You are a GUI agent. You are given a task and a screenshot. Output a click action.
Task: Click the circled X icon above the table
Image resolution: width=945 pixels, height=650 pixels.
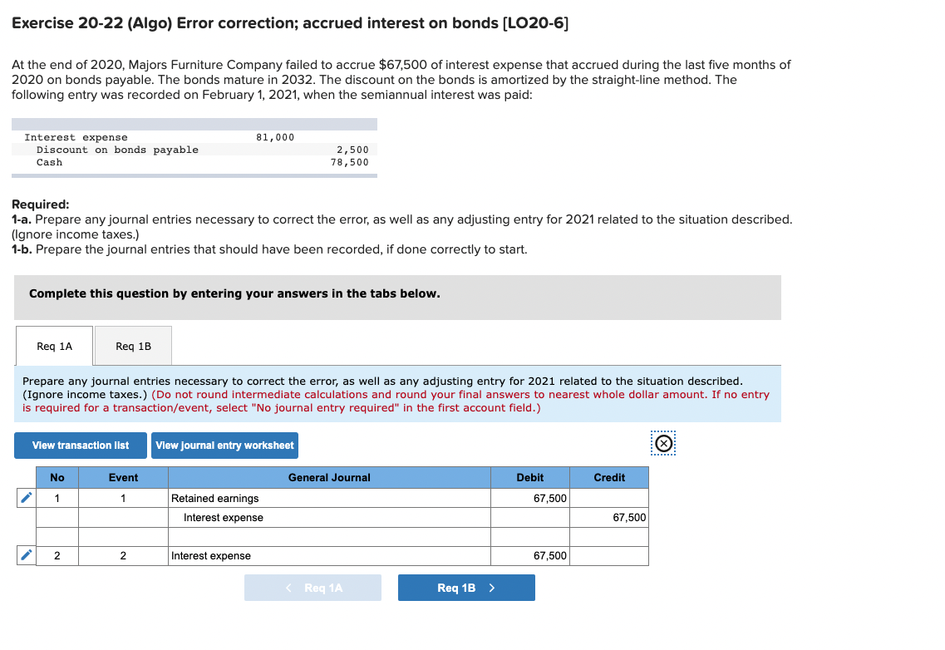click(662, 445)
